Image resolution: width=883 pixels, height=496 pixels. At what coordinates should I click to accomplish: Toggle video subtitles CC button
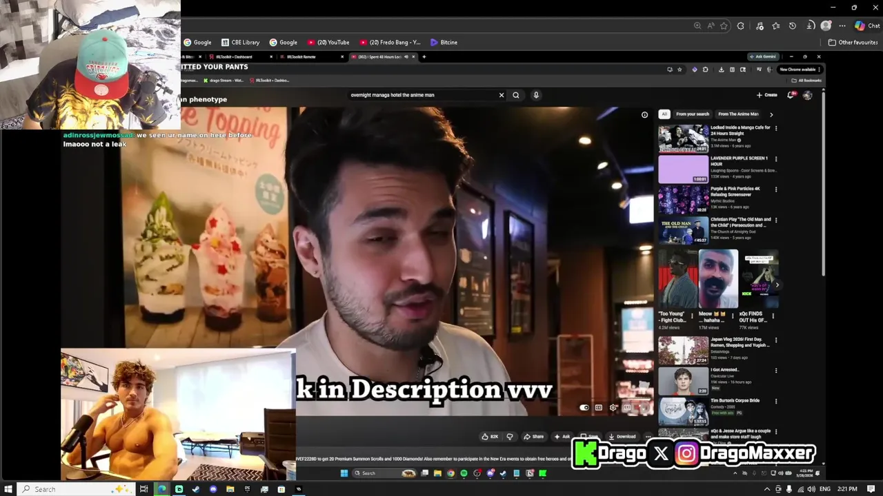(x=599, y=408)
